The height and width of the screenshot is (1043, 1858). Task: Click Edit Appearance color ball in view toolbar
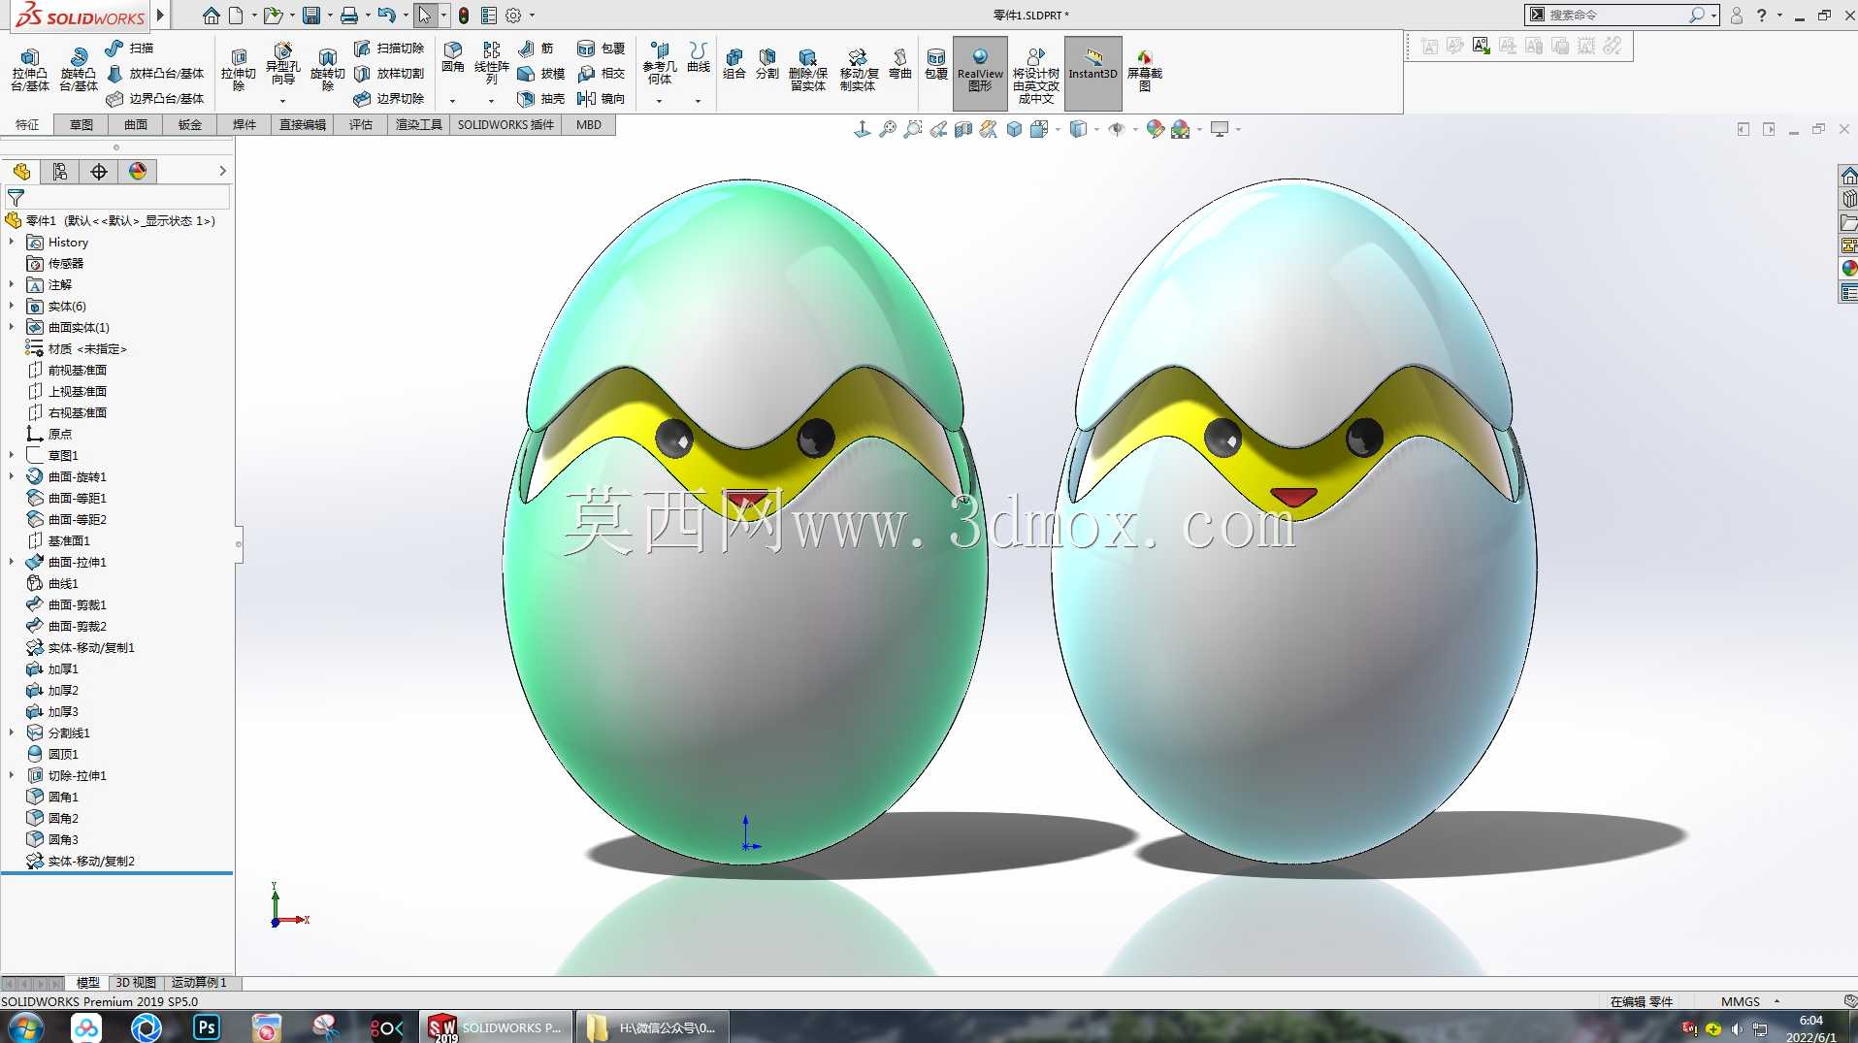[1155, 129]
